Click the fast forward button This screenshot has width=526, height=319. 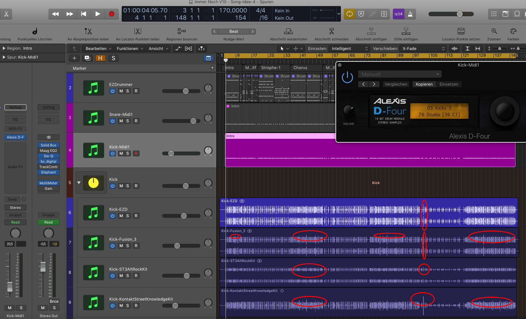[x=69, y=14]
